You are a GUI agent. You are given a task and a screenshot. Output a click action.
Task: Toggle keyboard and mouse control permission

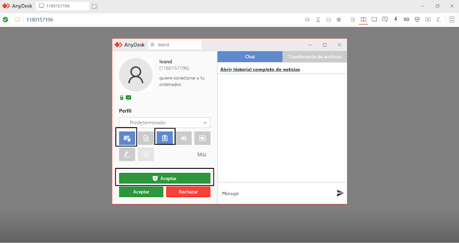127,138
